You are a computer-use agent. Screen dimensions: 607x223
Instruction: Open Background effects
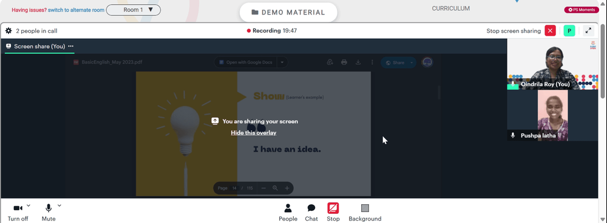(365, 212)
